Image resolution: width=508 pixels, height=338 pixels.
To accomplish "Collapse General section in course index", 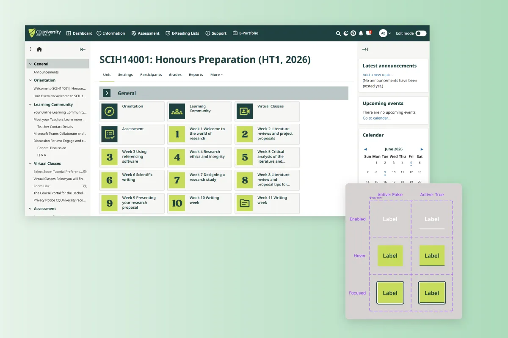I will click(30, 64).
